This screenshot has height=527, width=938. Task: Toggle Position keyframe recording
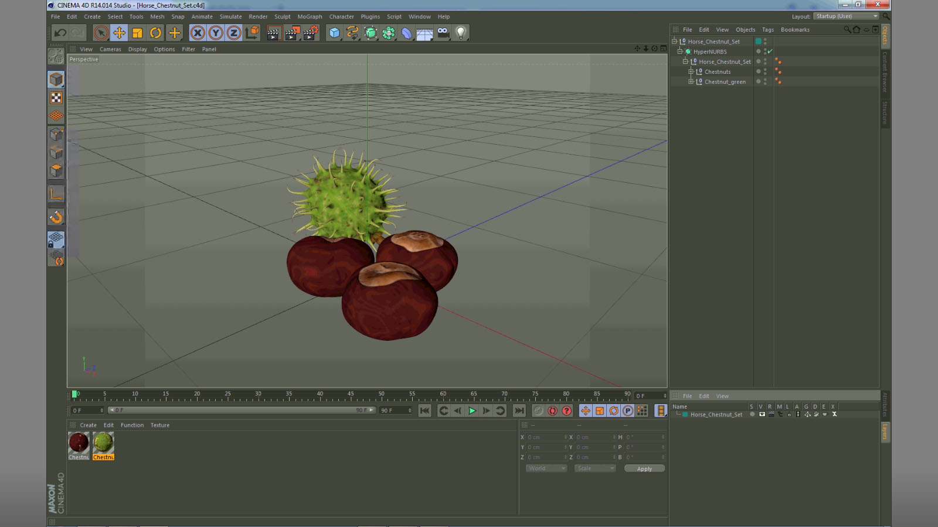coord(585,410)
